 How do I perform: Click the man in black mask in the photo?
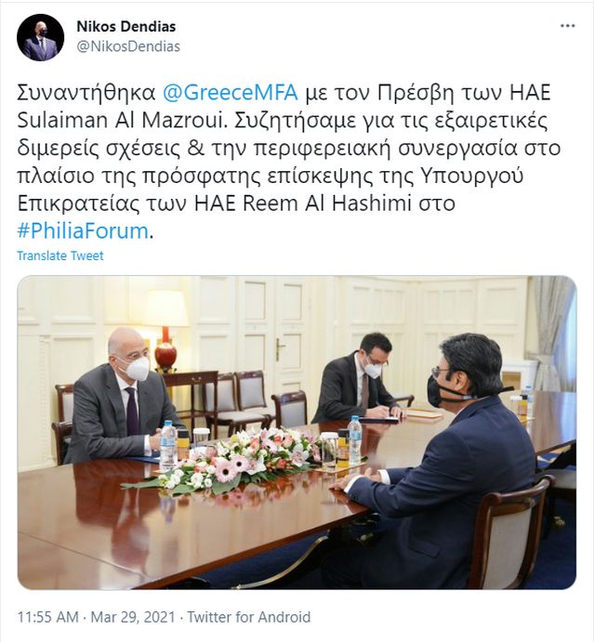point(434,459)
